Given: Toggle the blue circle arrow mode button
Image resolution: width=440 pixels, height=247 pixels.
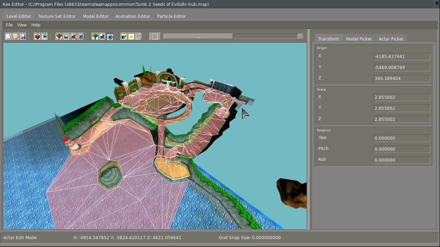Looking at the screenshot, I should coord(110,37).
